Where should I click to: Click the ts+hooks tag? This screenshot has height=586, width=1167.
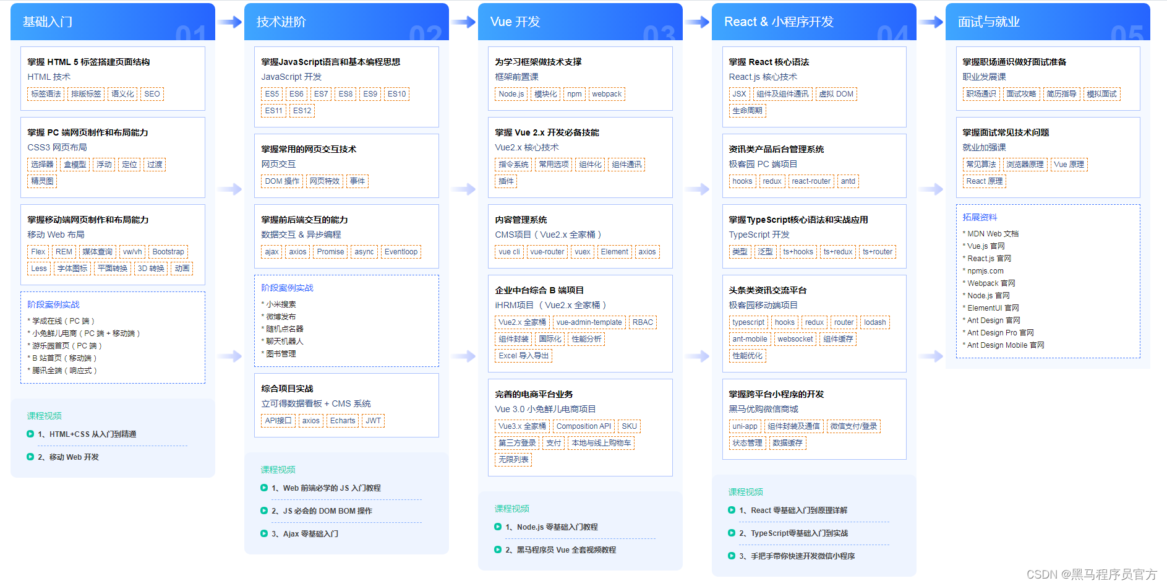[x=798, y=252]
